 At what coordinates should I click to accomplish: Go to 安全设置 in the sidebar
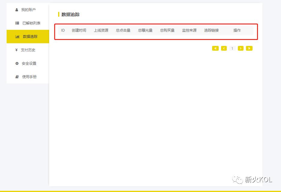coord(28,63)
